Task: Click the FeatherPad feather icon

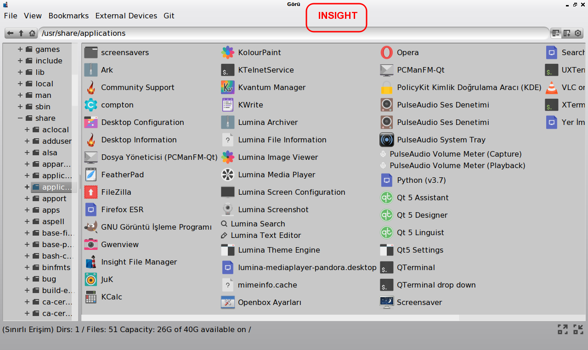Action: pyautogui.click(x=91, y=175)
